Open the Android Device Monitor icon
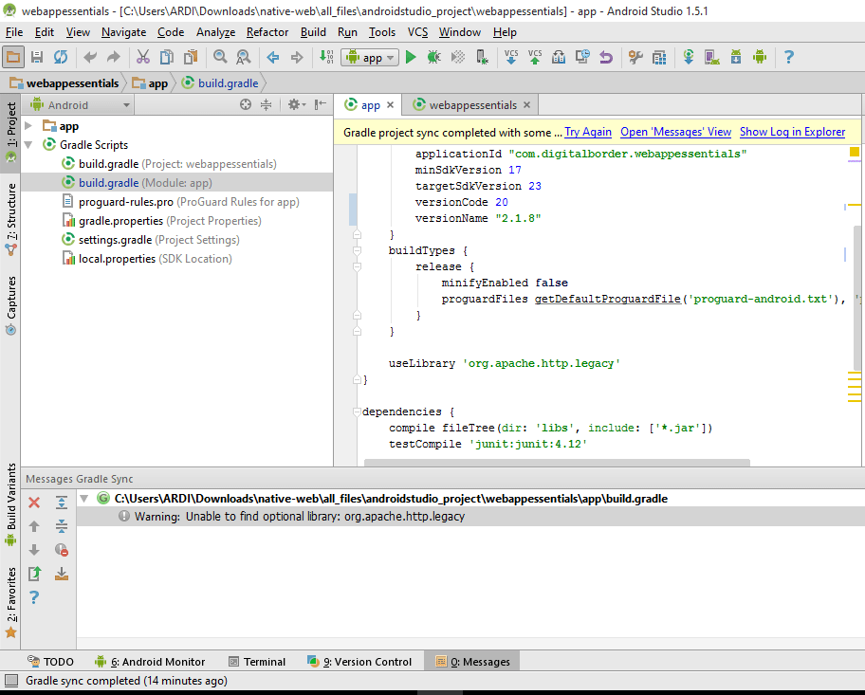Viewport: 865px width, 695px height. coord(760,57)
